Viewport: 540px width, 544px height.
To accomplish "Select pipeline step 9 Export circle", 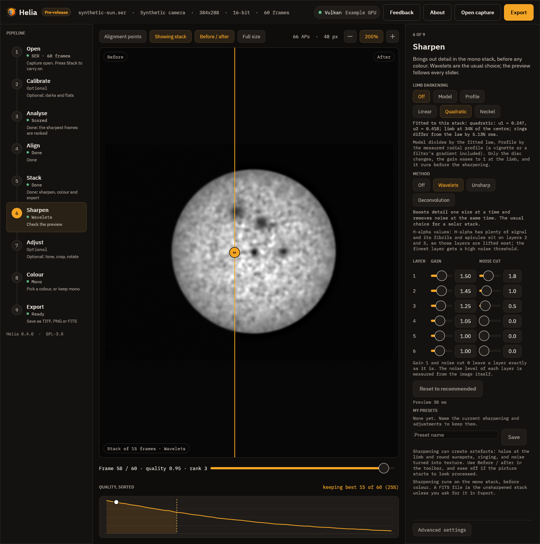I will pyautogui.click(x=16, y=310).
